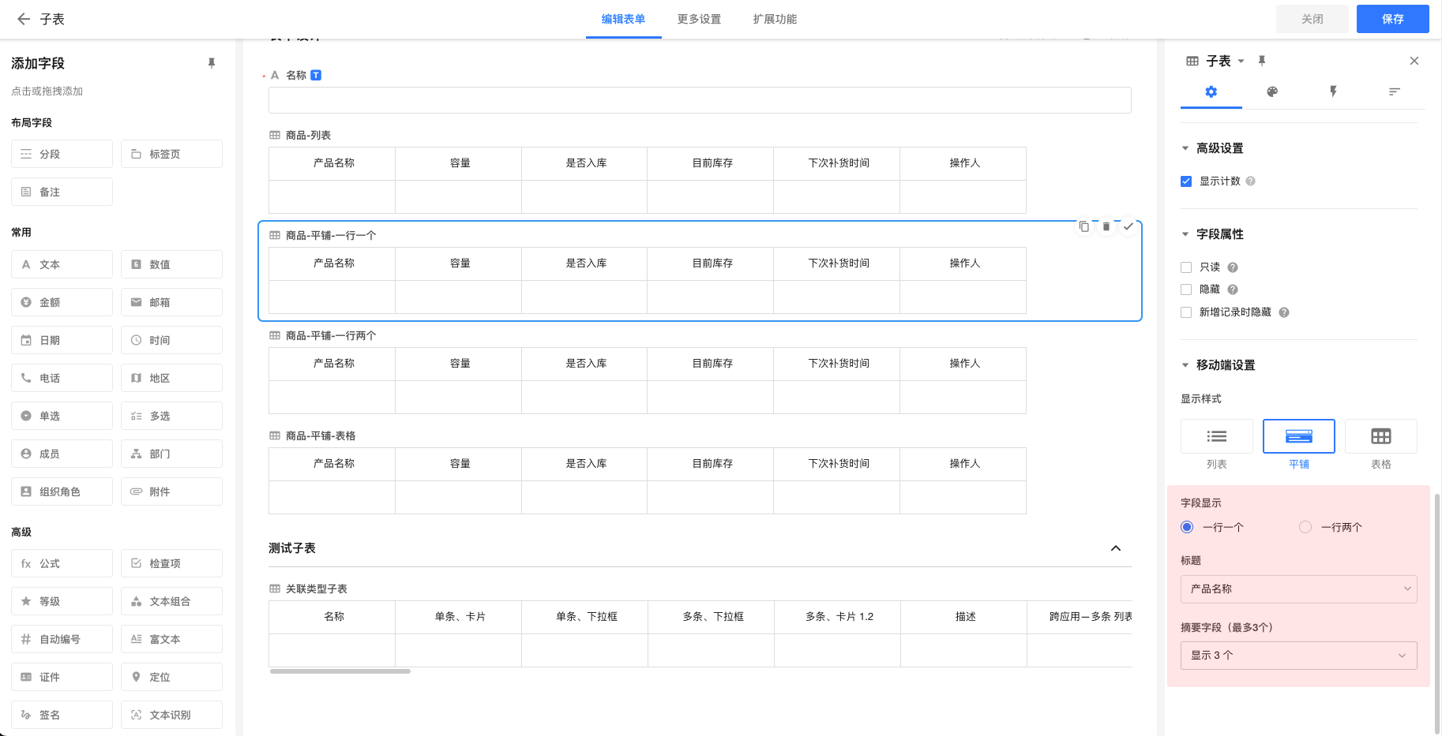Delete the selected subtable field
Screen dimensions: 1442x736
click(1106, 227)
